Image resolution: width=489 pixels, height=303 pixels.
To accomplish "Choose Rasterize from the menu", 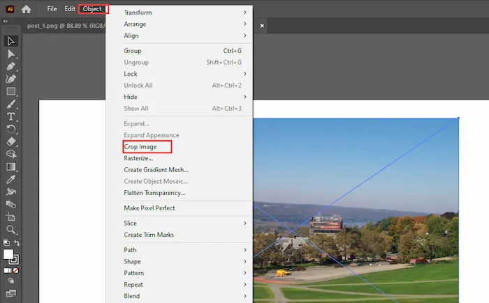I will 138,158.
